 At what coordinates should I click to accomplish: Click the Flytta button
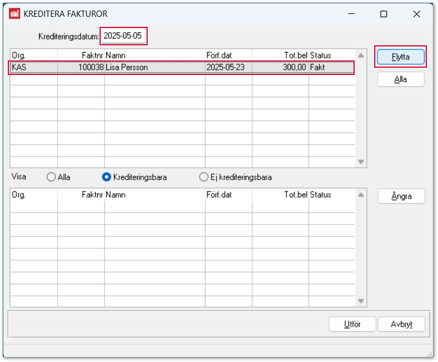[x=401, y=57]
